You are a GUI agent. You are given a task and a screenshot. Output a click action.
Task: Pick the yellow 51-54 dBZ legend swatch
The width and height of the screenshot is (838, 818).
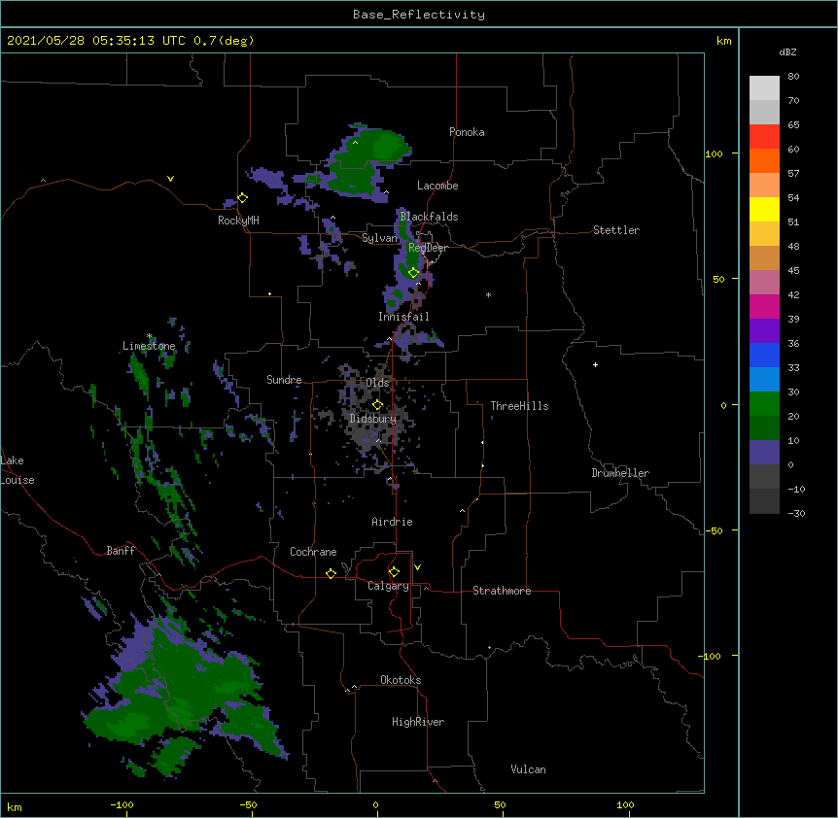(x=764, y=209)
